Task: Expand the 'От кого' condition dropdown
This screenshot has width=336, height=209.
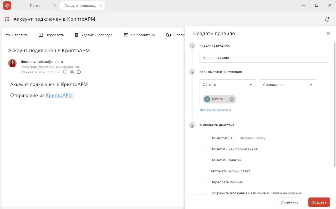Action: [x=227, y=85]
